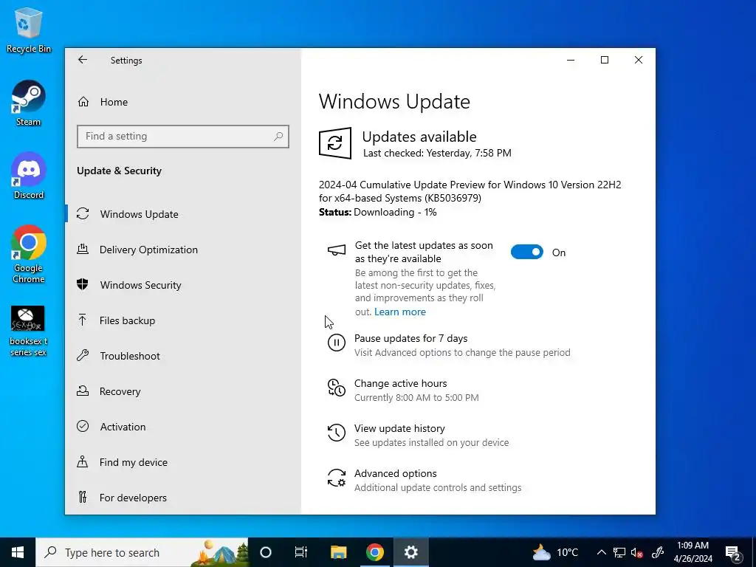756x567 pixels.
Task: Click the magnifier in Find a setting
Action: point(278,137)
